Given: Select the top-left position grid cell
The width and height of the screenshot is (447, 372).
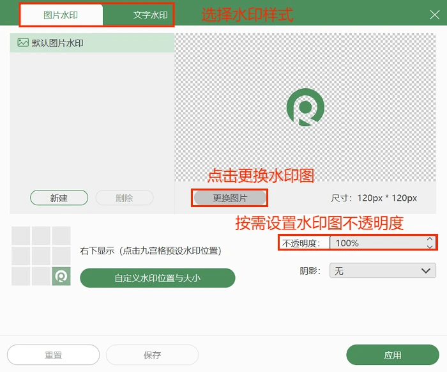Looking at the screenshot, I should pos(21,236).
